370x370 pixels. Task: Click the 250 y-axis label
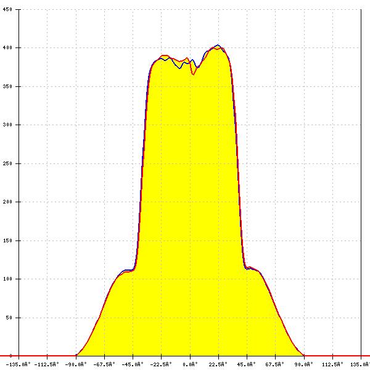point(7,164)
